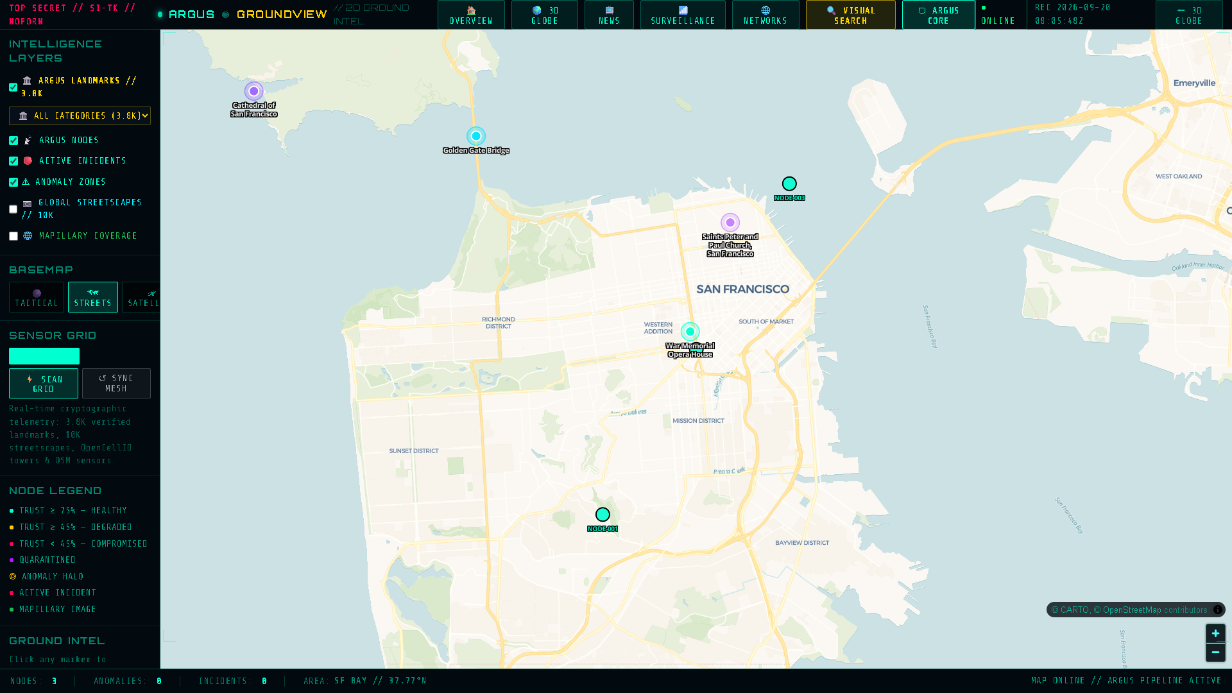
Task: Open the Surveillance tab
Action: [x=683, y=15]
